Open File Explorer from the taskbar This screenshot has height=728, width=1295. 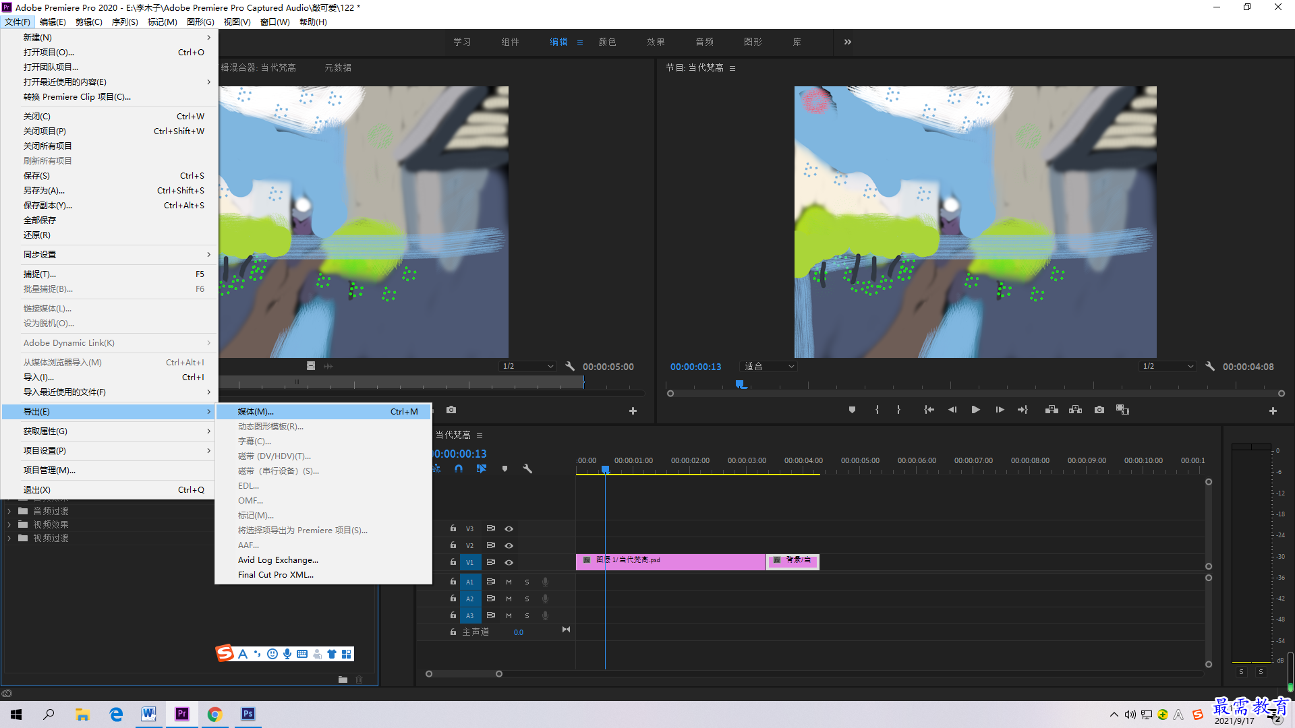[x=82, y=714]
